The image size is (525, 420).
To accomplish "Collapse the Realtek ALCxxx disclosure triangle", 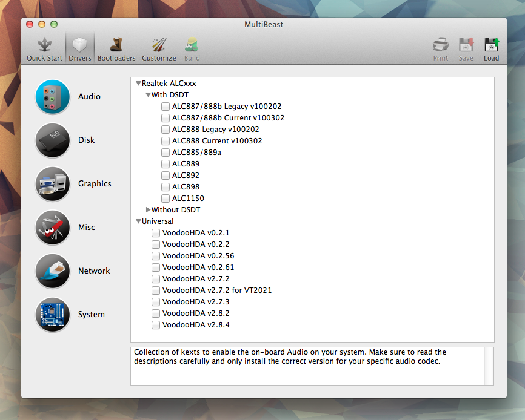I will point(138,84).
